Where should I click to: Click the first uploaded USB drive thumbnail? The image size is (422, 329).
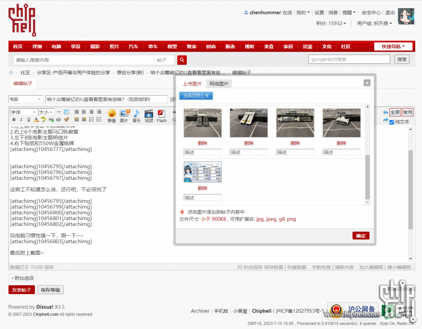click(202, 123)
